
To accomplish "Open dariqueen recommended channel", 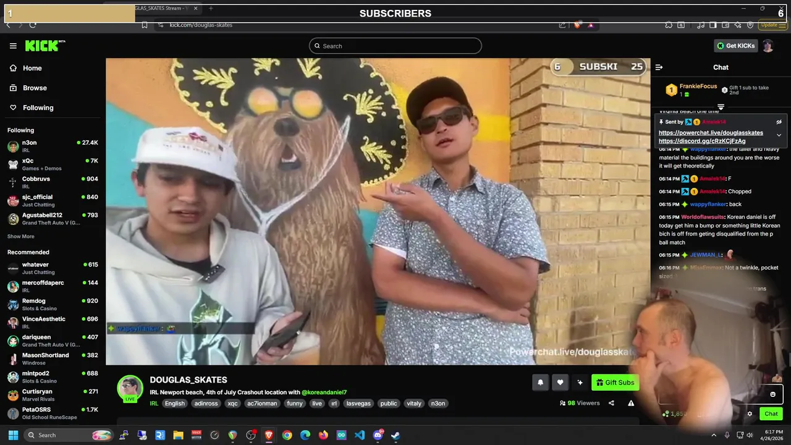I will [53, 341].
